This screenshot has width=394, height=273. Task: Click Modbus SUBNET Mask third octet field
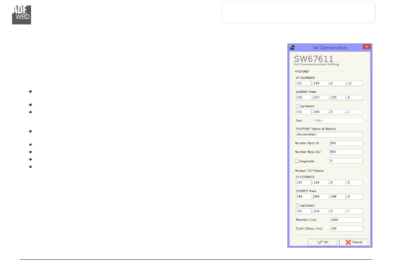(x=338, y=197)
